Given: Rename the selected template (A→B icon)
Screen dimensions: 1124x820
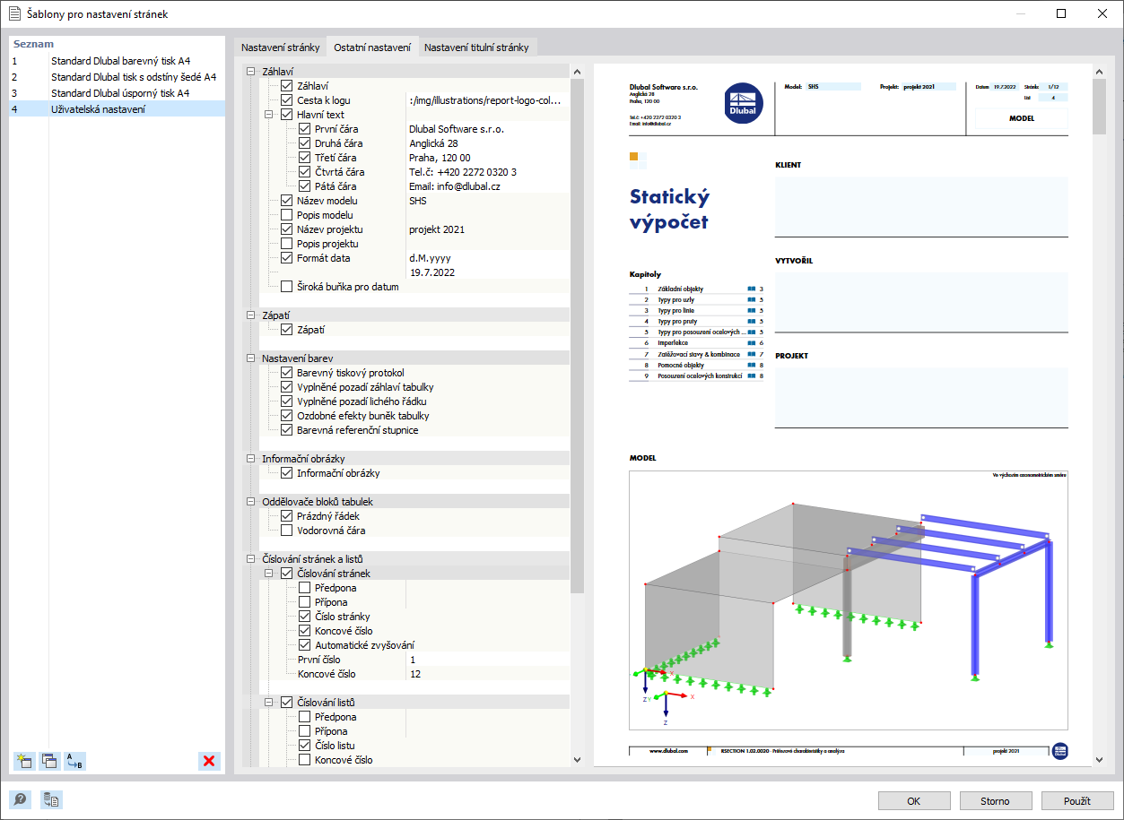Looking at the screenshot, I should point(74,761).
